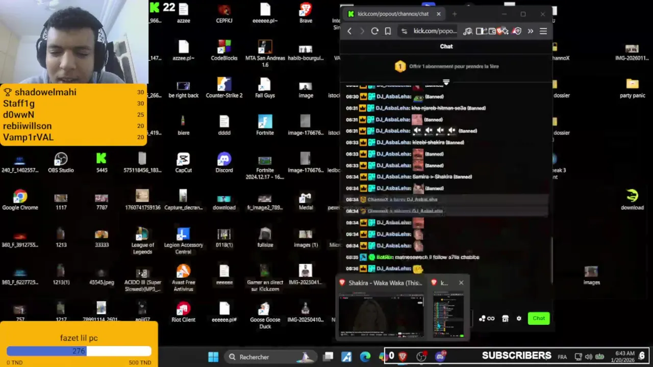The image size is (653, 367).
Task: Open OBS Studio taskbar icon
Action: pyautogui.click(x=421, y=357)
